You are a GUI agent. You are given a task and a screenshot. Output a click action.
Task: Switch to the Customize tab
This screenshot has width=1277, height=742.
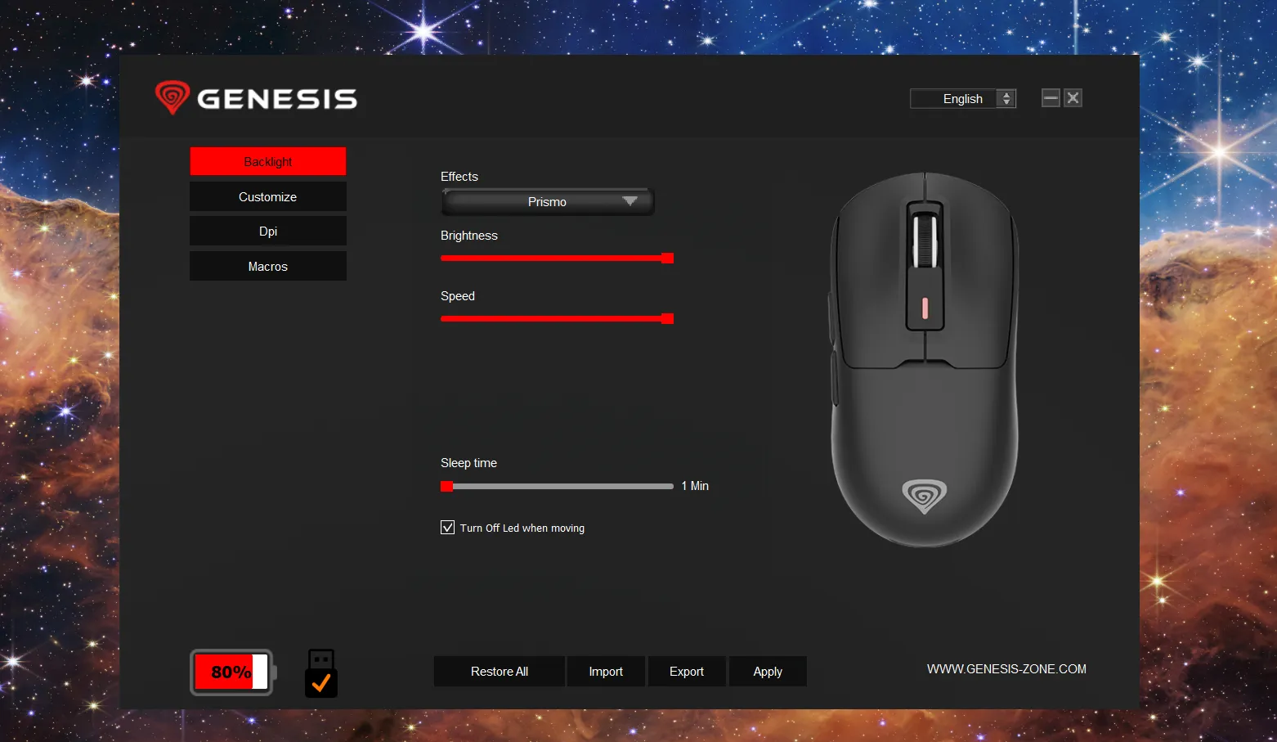[268, 197]
